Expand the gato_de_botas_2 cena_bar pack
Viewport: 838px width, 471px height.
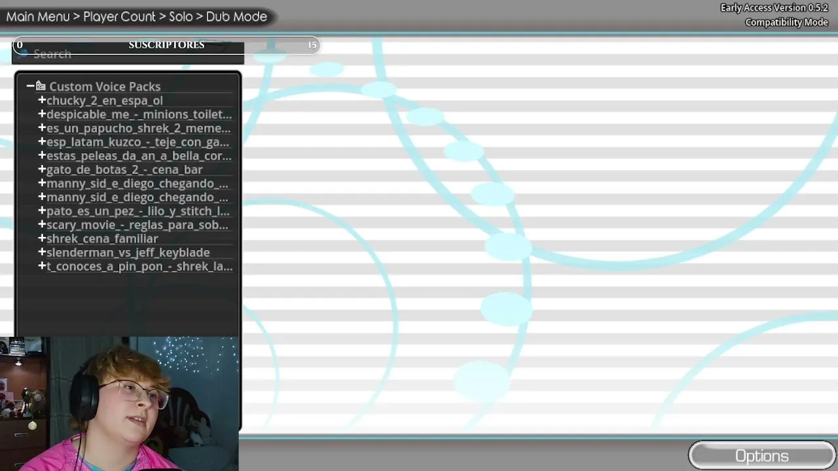pyautogui.click(x=42, y=169)
